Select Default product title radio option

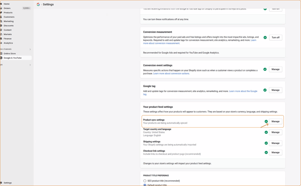[x=145, y=185]
